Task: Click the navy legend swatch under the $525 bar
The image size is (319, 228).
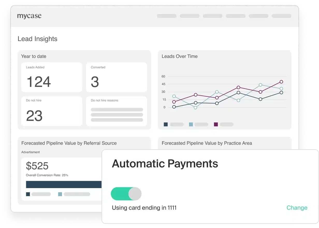Action: pos(28,194)
